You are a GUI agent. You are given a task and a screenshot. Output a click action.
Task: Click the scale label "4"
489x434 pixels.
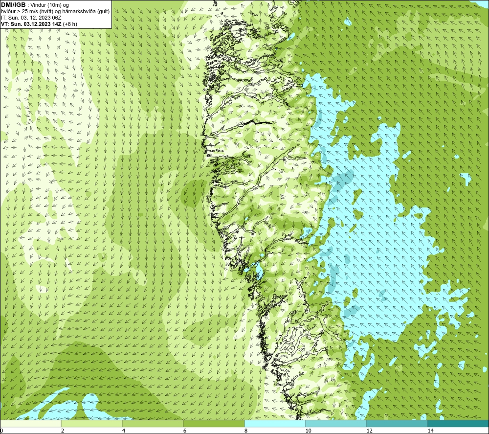click(124, 431)
